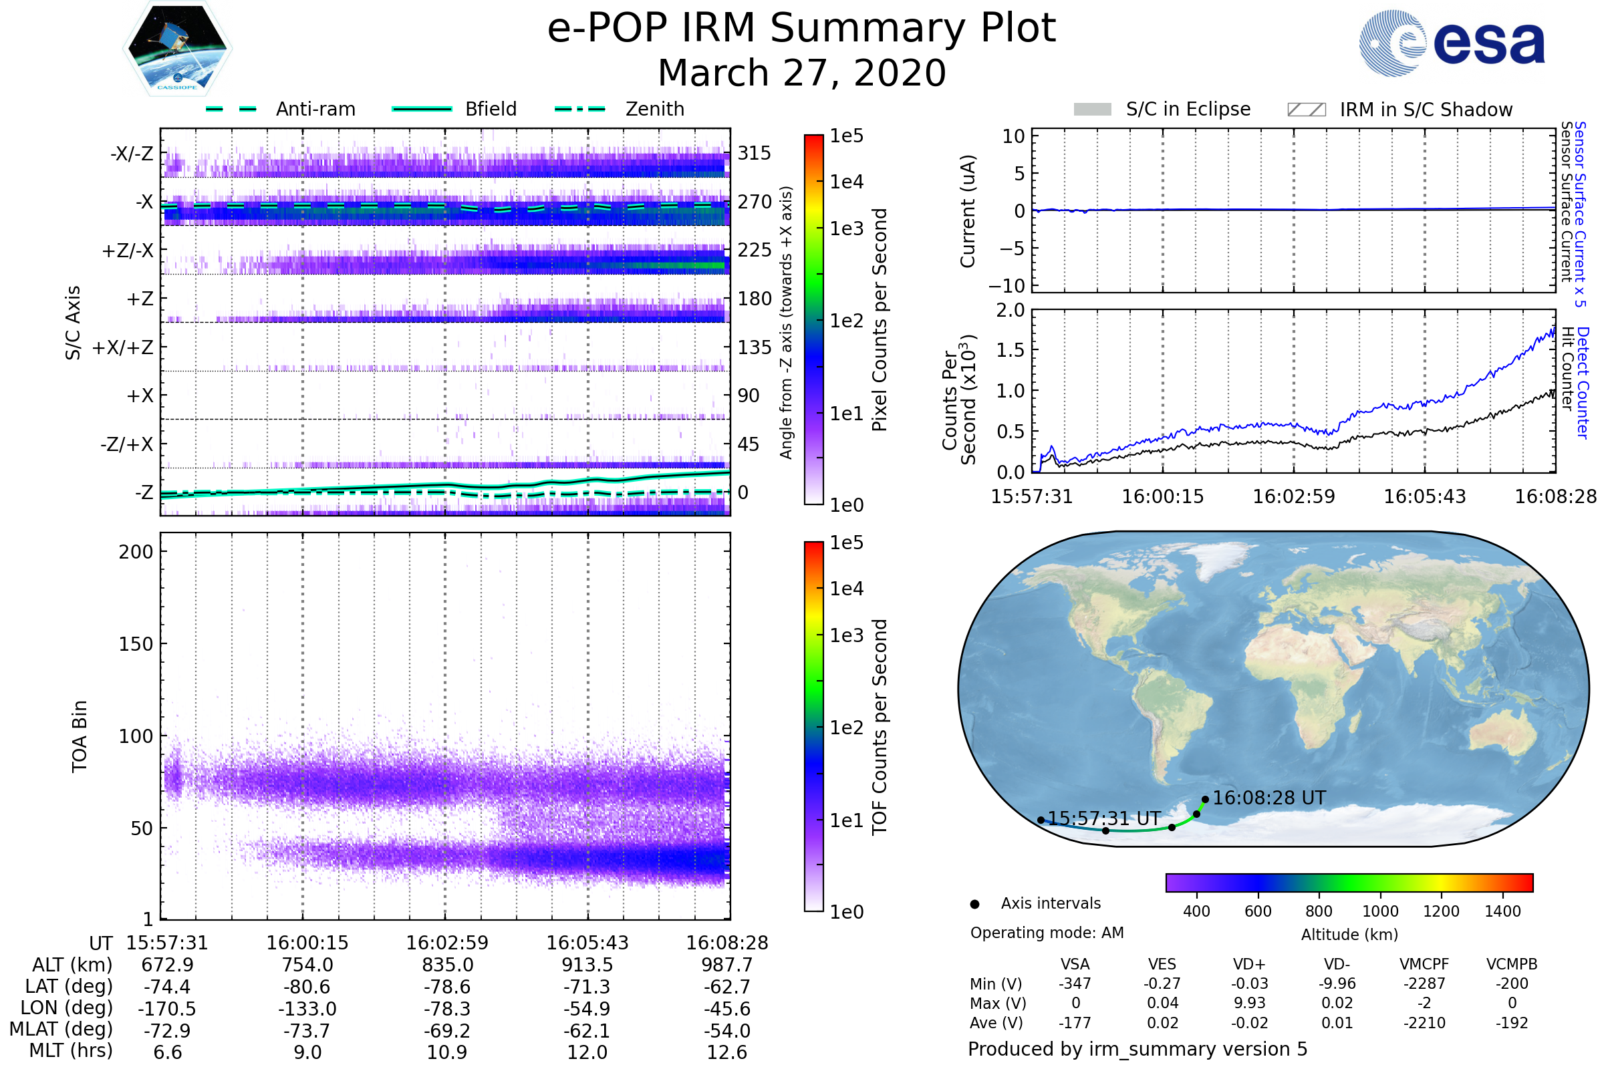Click the Anti-ram dashed line legend marker
Viewport: 1604px width, 1069px height.
[x=231, y=109]
